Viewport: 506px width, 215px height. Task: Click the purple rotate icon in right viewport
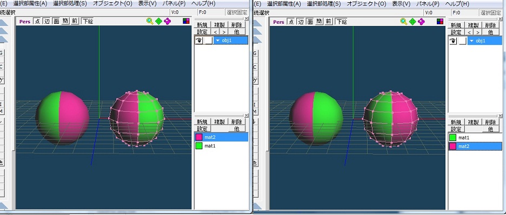[421, 22]
